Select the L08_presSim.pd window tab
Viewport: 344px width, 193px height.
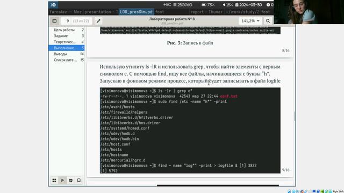pyautogui.click(x=137, y=12)
